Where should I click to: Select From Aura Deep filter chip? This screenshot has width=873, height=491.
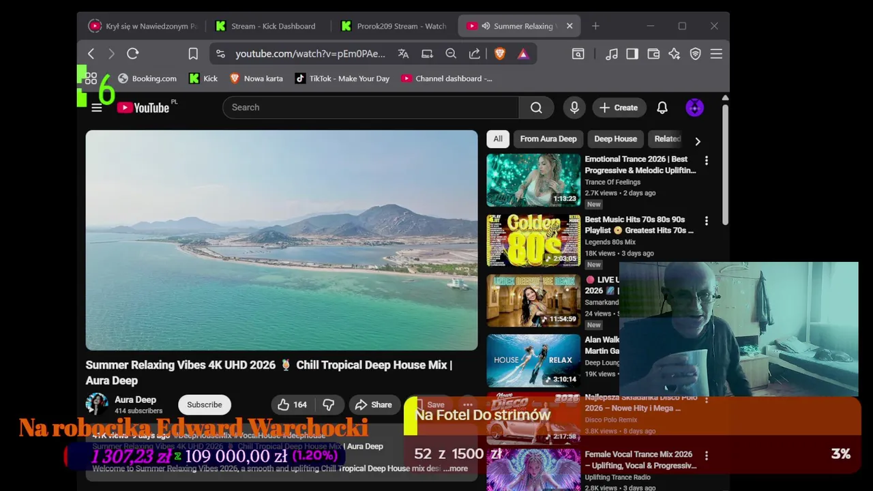point(548,139)
